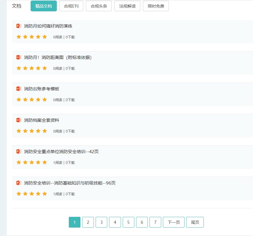Open document 消防月如何搞好消防演练
Viewport: 253px width, 236px height.
pyautogui.click(x=48, y=26)
